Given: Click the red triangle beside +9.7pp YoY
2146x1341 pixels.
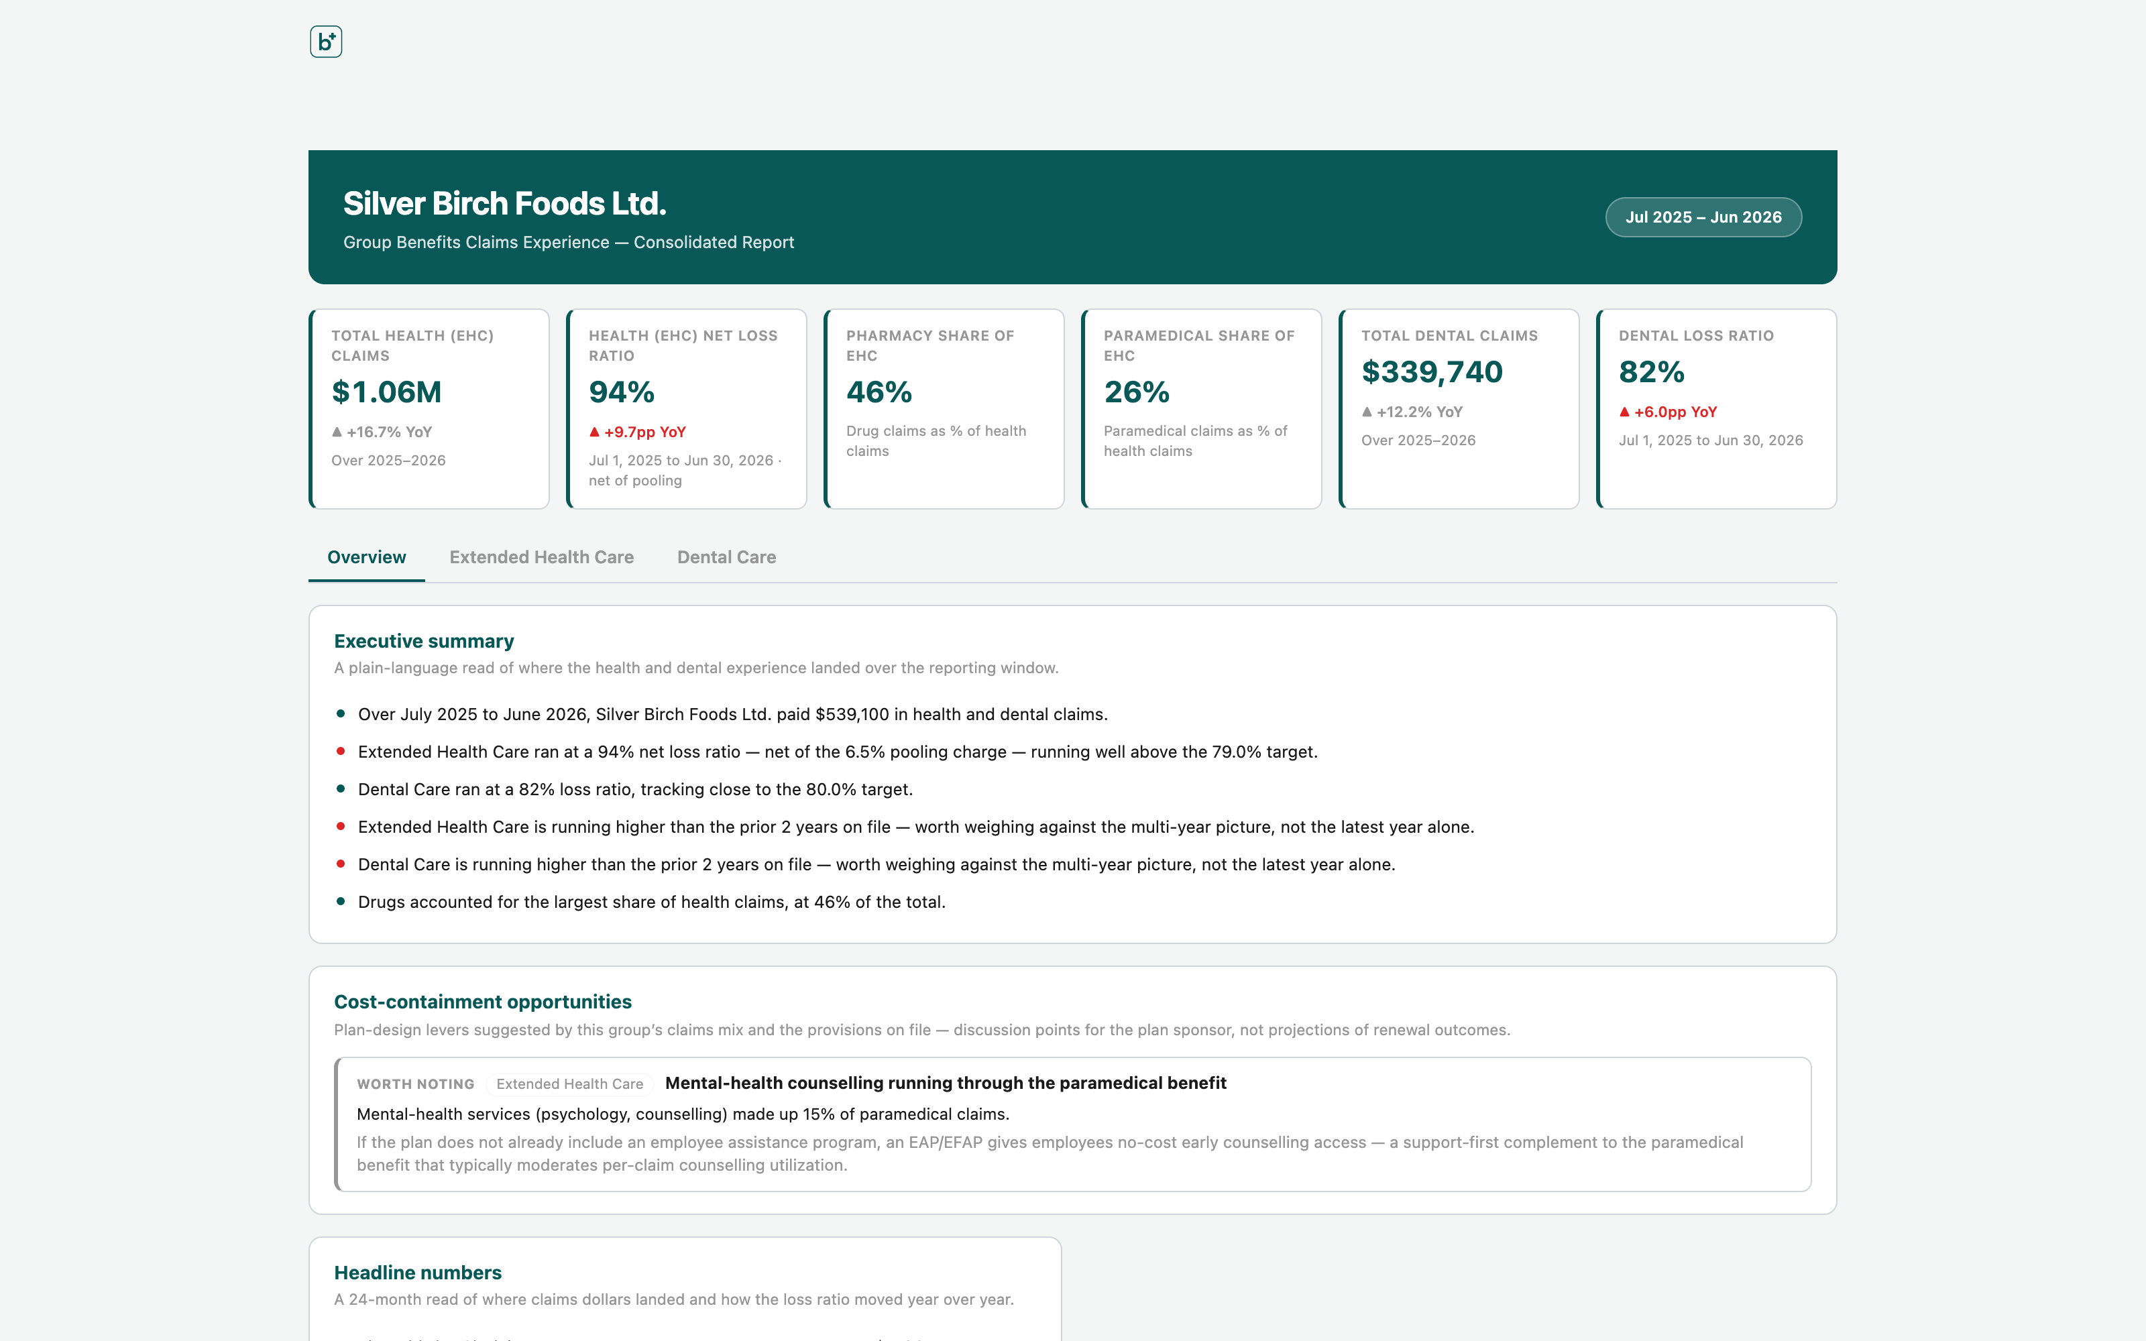Looking at the screenshot, I should (594, 432).
